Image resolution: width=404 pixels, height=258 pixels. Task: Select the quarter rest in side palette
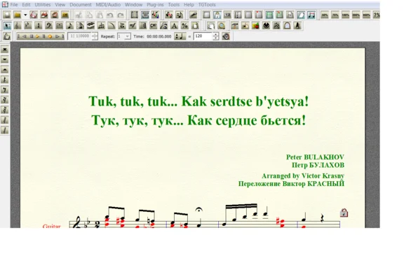[x=5, y=80]
